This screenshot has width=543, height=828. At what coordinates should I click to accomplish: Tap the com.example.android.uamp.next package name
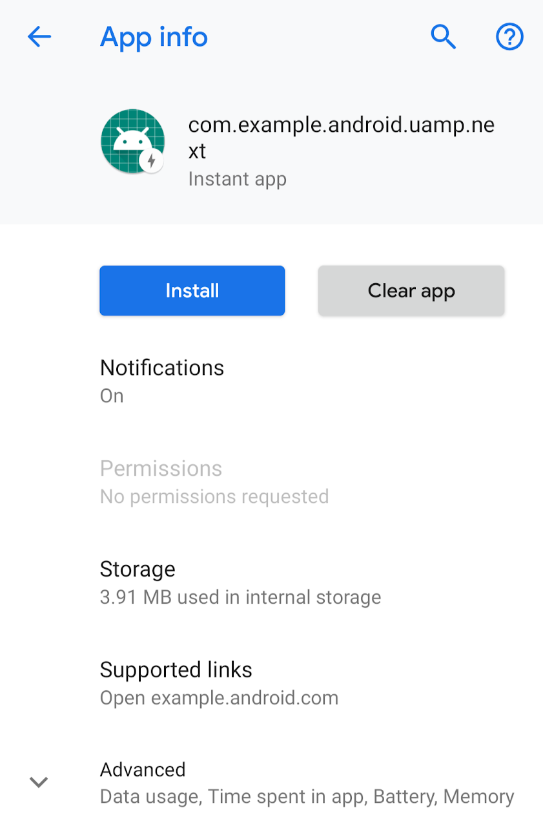coord(342,138)
